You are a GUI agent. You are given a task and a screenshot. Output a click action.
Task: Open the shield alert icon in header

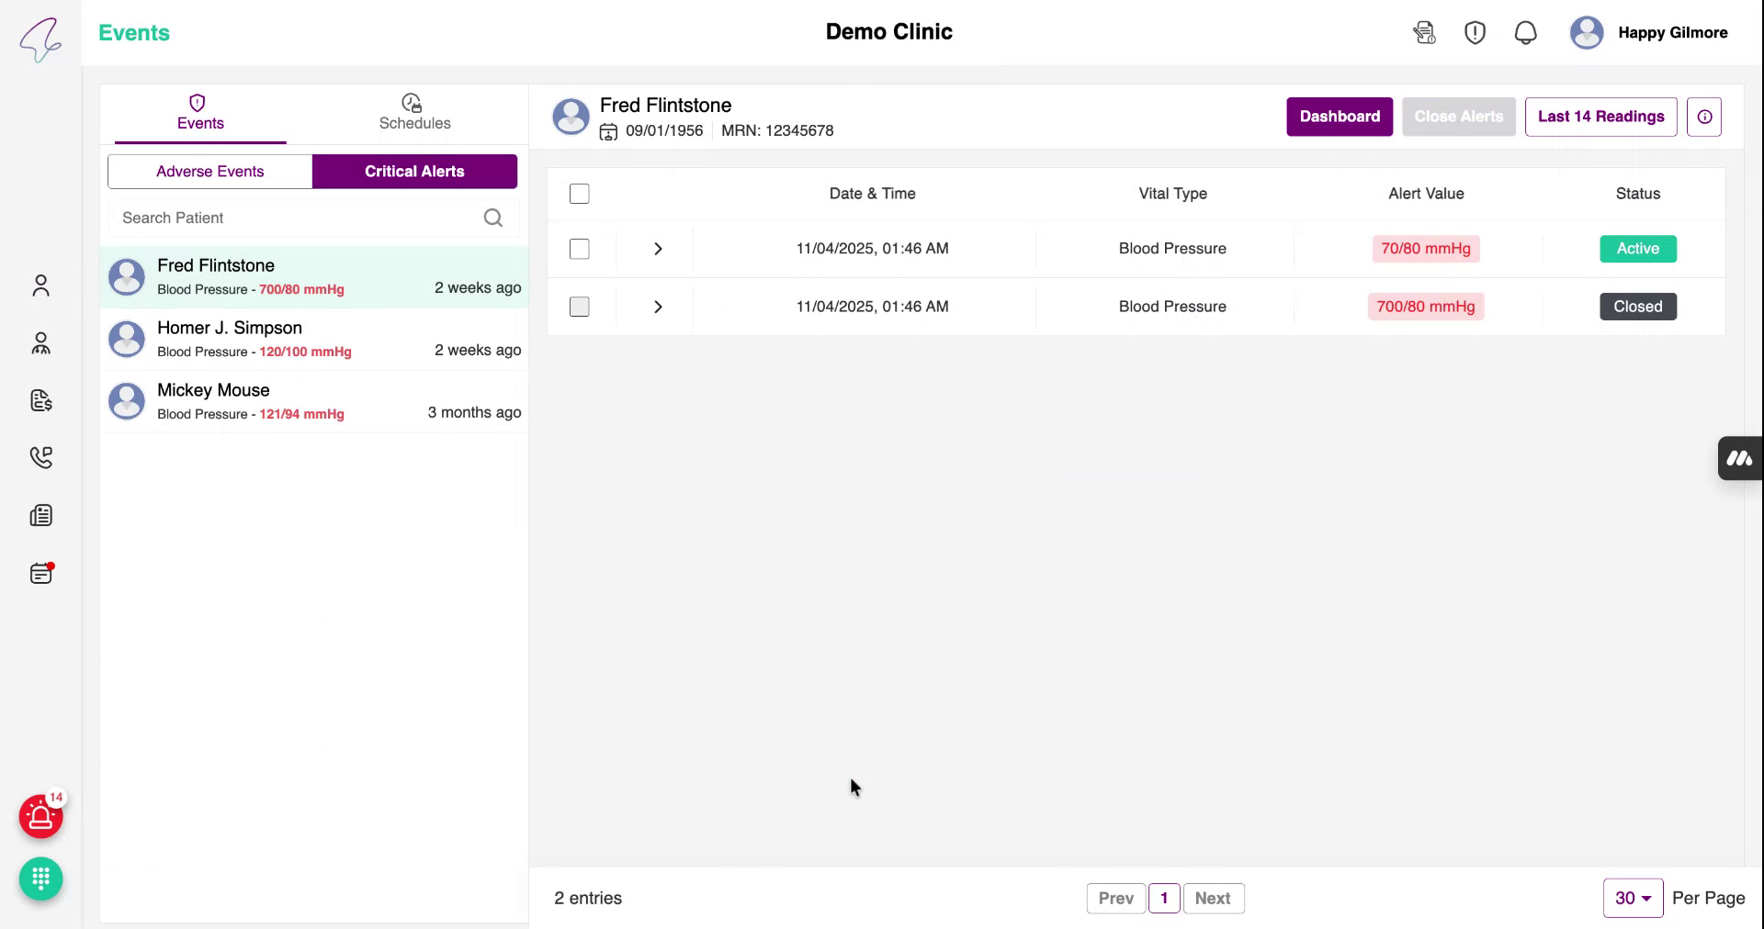tap(1475, 32)
